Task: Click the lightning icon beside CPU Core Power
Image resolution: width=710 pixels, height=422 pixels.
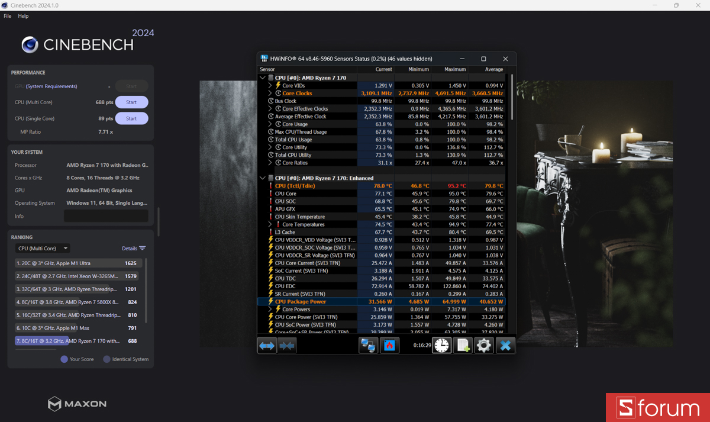Action: [271, 317]
